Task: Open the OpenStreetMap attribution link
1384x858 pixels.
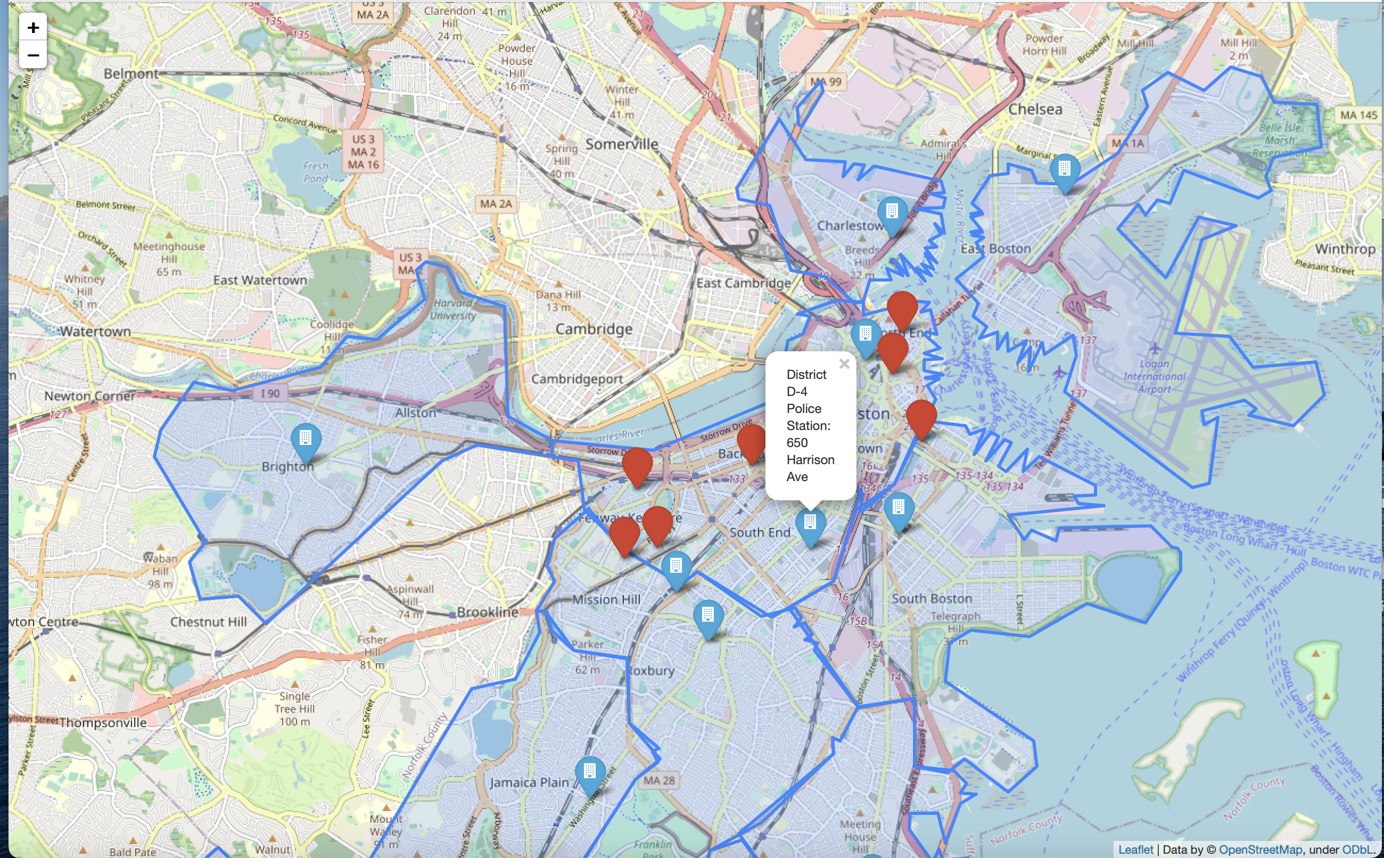Action: pyautogui.click(x=1260, y=849)
